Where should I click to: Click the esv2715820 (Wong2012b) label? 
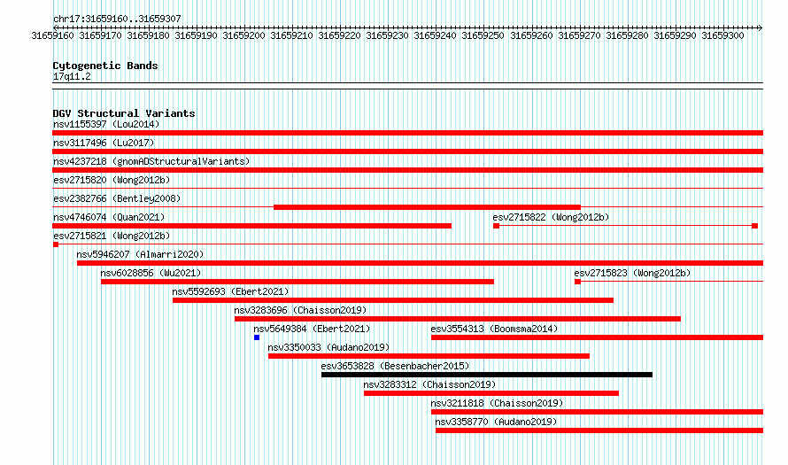click(x=112, y=180)
